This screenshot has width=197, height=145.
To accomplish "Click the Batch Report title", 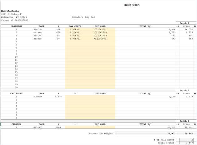I will point(132,5).
